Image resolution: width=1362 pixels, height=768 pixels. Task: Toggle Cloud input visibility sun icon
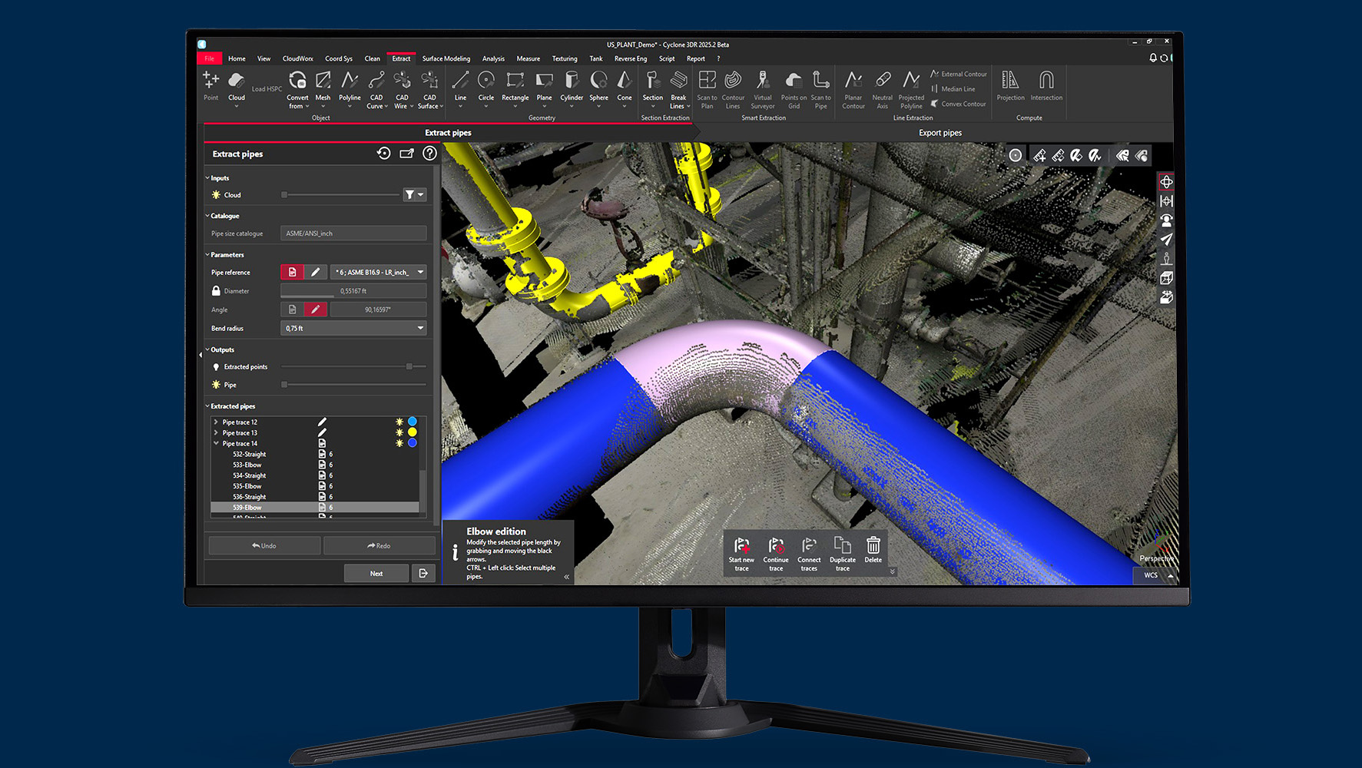click(216, 195)
